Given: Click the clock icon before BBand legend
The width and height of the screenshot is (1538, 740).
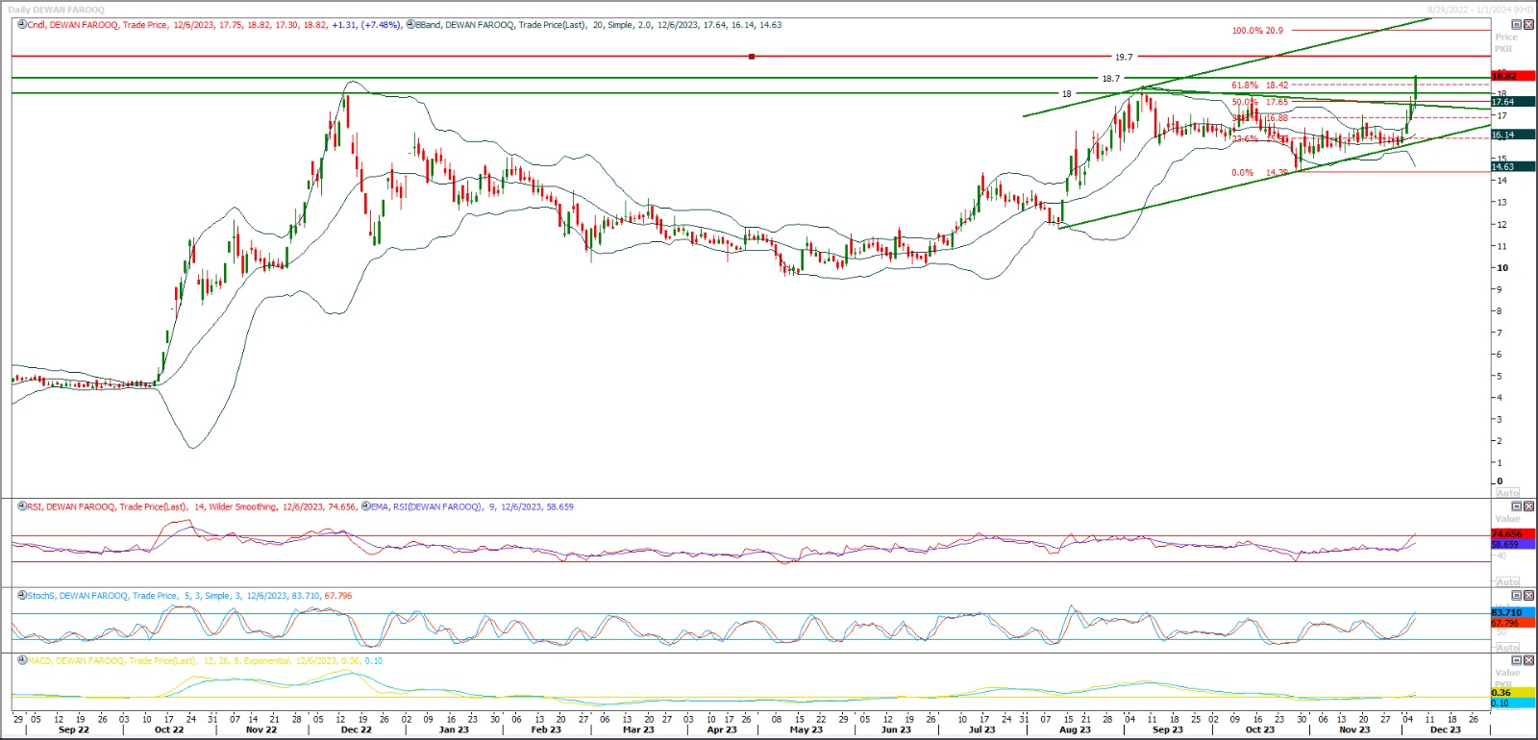Looking at the screenshot, I should click(x=410, y=25).
